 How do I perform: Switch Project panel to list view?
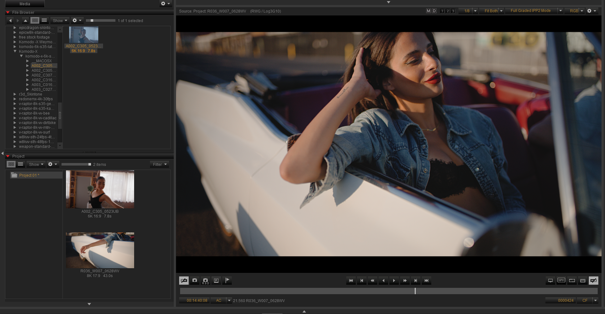pyautogui.click(x=20, y=164)
